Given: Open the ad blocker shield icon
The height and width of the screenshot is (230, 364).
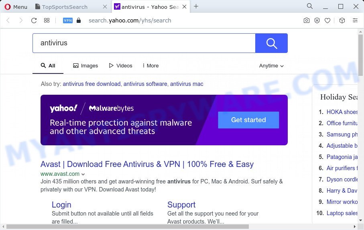Looking at the screenshot, I should (317, 20).
